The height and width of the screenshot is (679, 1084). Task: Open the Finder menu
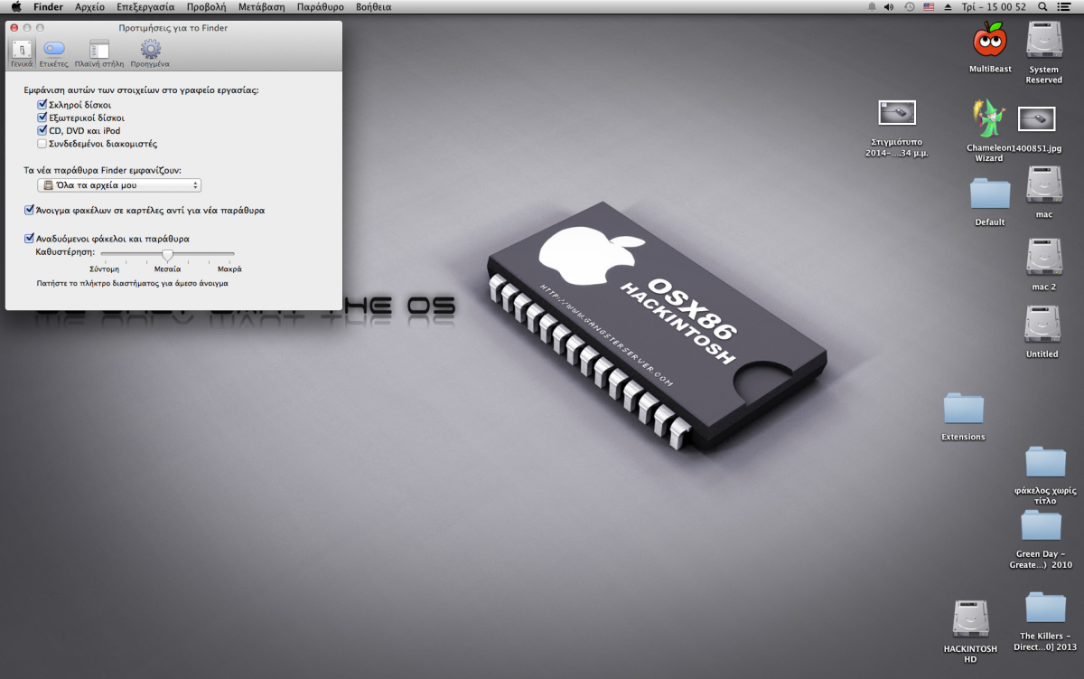(48, 6)
